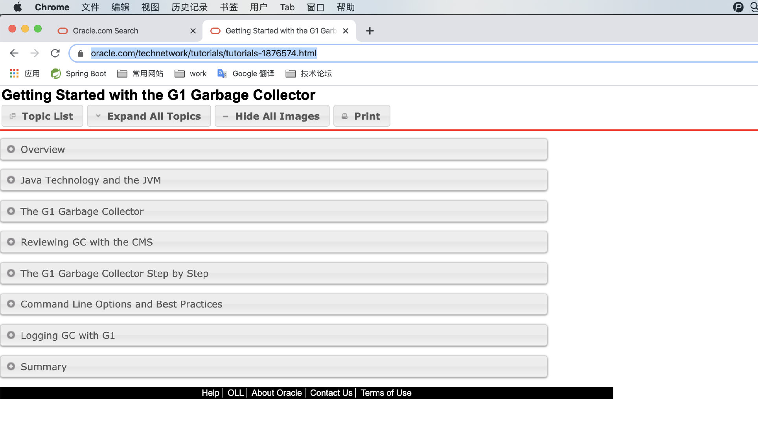Open the Contact Us footer link
This screenshot has height=425, width=758.
[x=331, y=393]
